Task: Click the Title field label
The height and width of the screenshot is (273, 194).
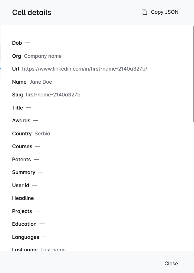Action: click(x=18, y=108)
